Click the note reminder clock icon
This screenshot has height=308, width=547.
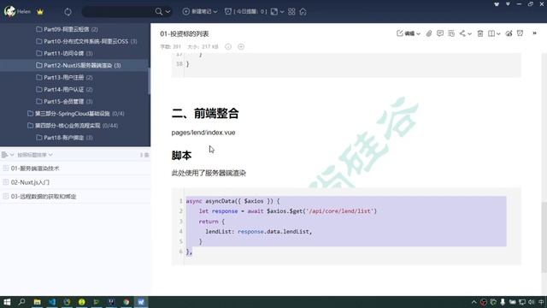point(521,33)
